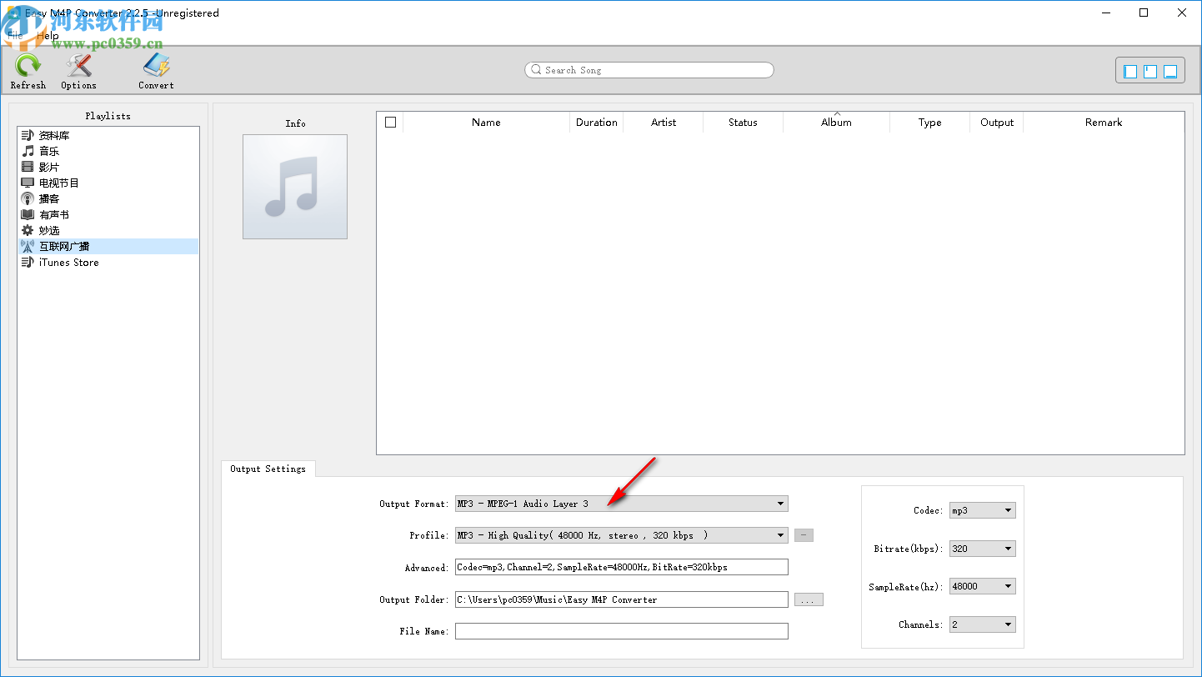Click inside the File Name field
1202x677 pixels.
click(620, 631)
